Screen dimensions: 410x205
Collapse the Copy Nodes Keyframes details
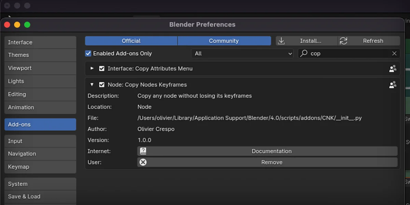[92, 84]
